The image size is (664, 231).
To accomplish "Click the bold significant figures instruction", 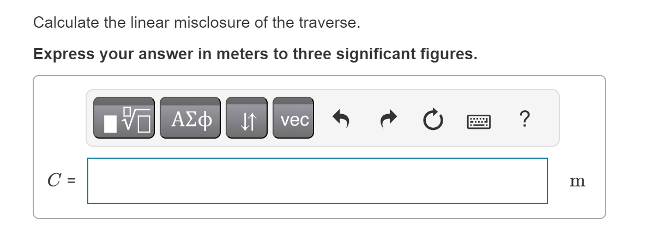I will (255, 54).
